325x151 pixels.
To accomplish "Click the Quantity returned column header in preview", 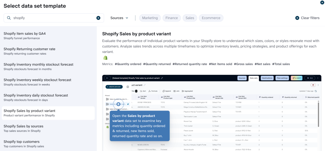I will (290, 97).
